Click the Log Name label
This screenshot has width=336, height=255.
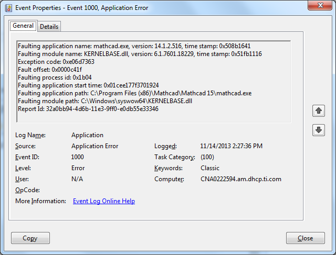click(x=30, y=135)
